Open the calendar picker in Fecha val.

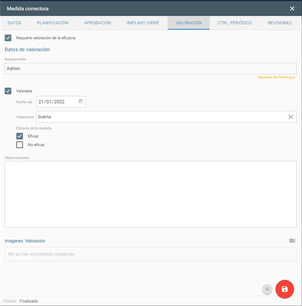click(x=81, y=102)
